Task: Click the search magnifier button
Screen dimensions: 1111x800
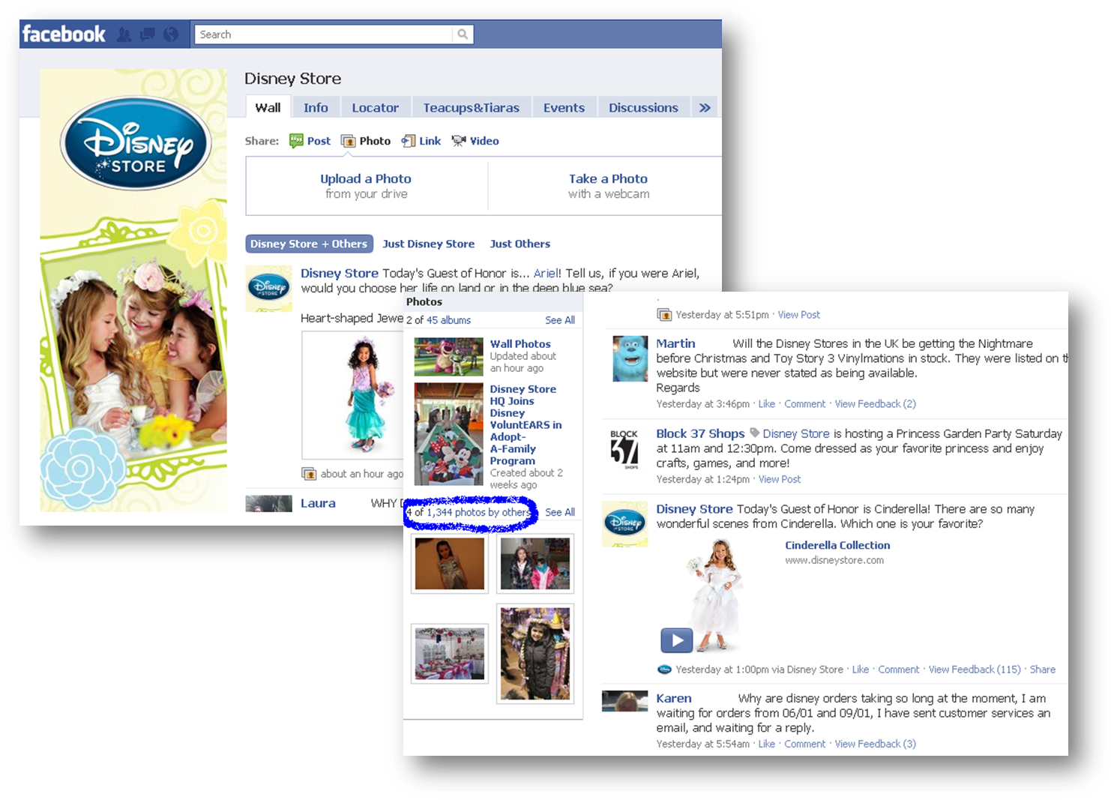Action: click(463, 34)
